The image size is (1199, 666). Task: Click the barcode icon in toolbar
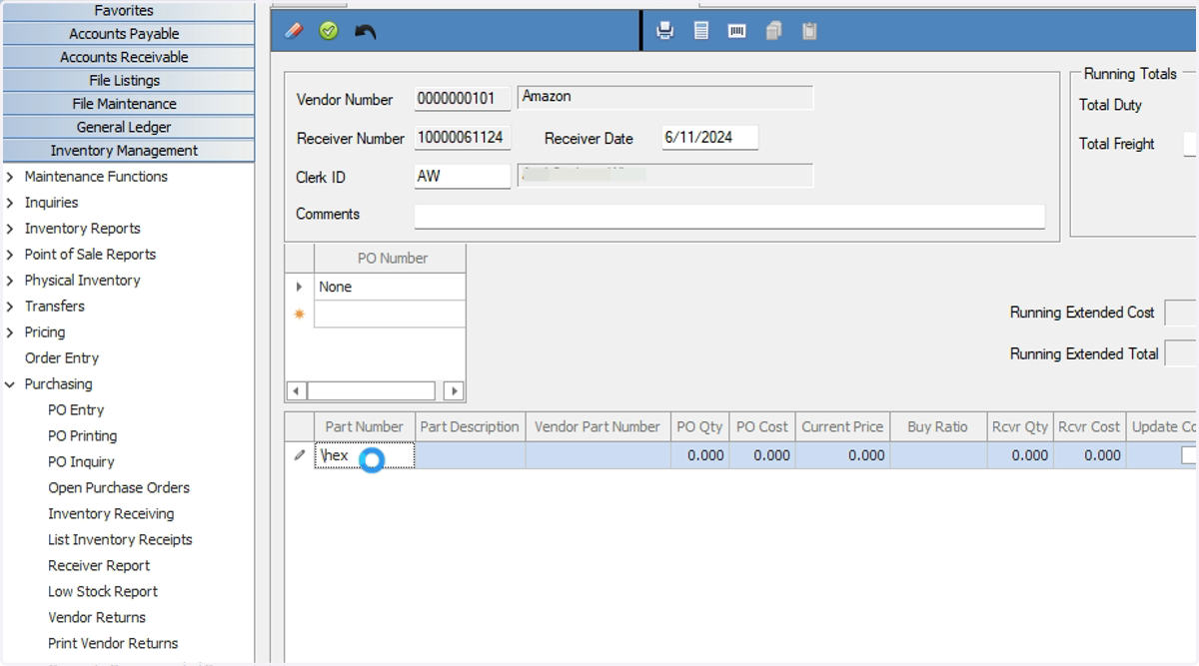pyautogui.click(x=737, y=31)
